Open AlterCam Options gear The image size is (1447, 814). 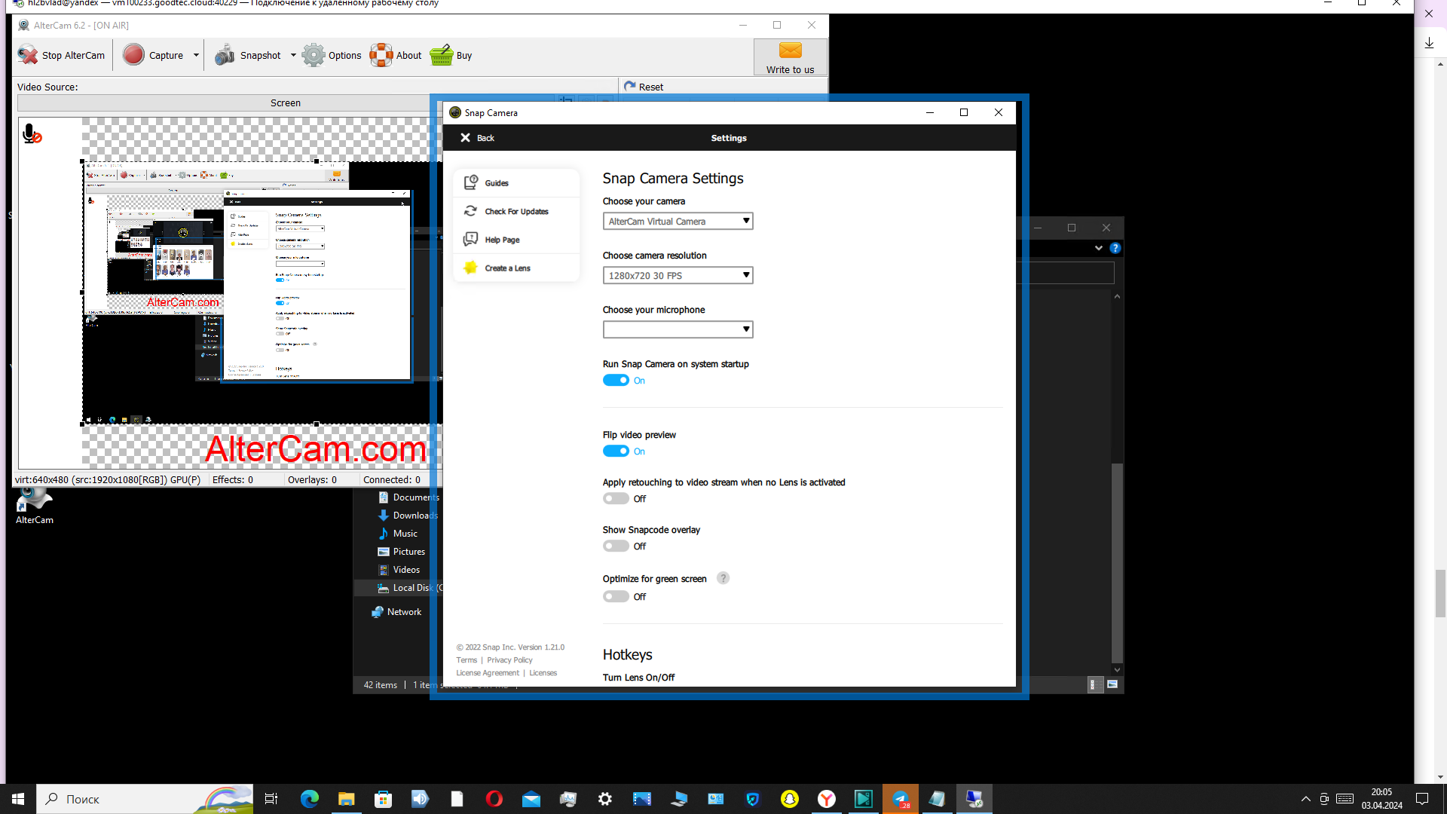tap(314, 55)
